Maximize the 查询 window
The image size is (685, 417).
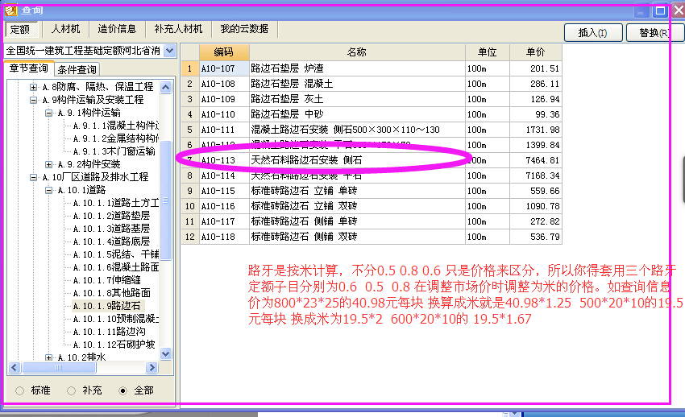coord(661,11)
